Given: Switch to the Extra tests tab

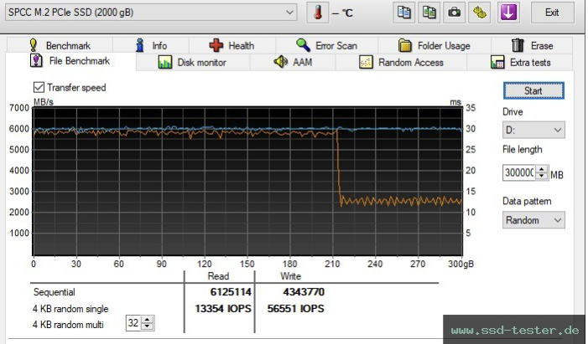Looking at the screenshot, I should (521, 62).
